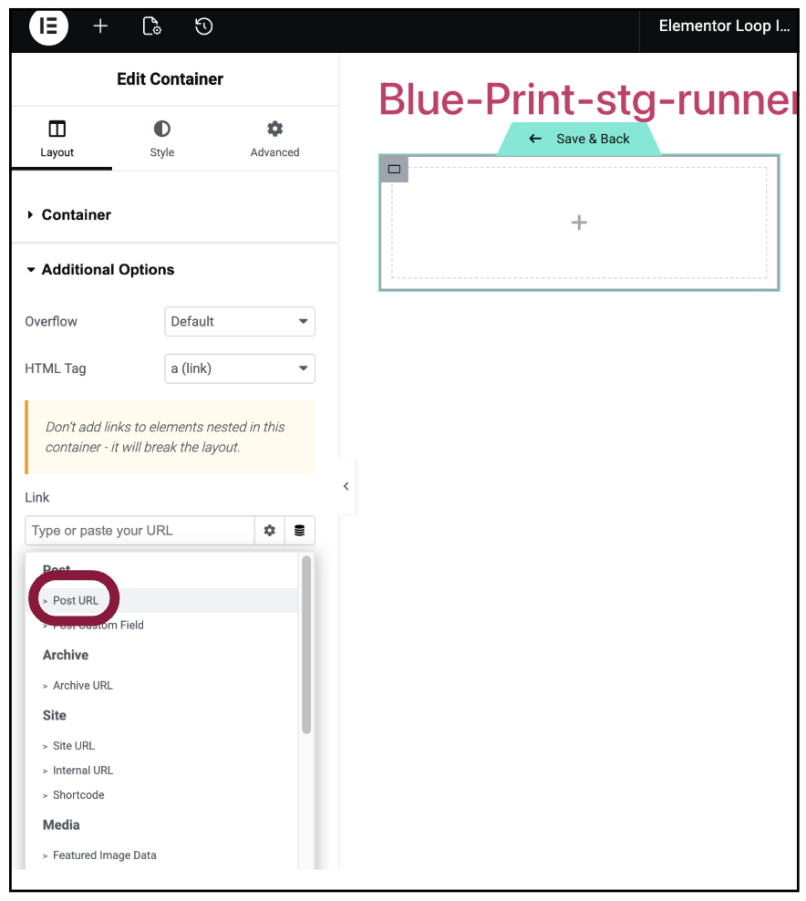Screen dimensions: 806x901
Task: Collapse the Additional Options section
Action: click(x=107, y=270)
